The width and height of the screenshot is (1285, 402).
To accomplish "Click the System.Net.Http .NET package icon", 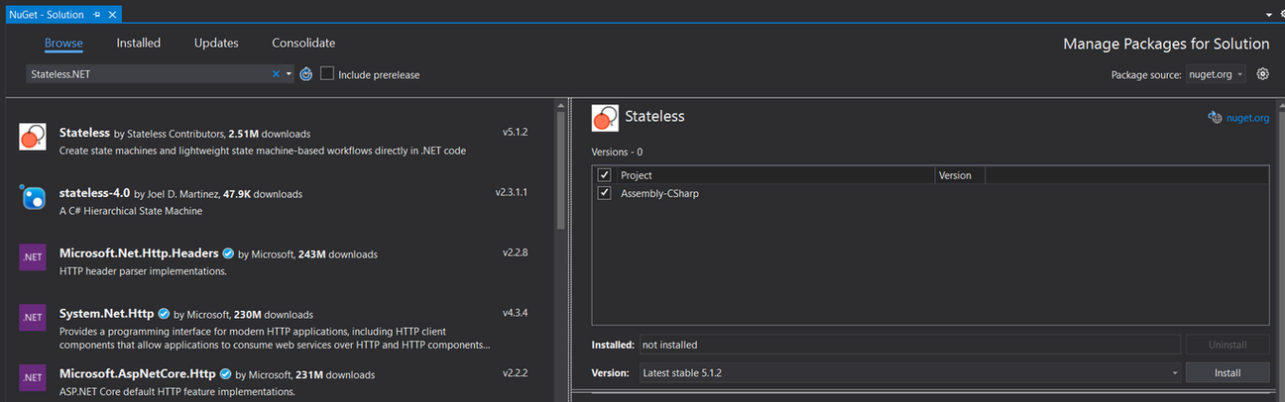I will click(x=33, y=318).
